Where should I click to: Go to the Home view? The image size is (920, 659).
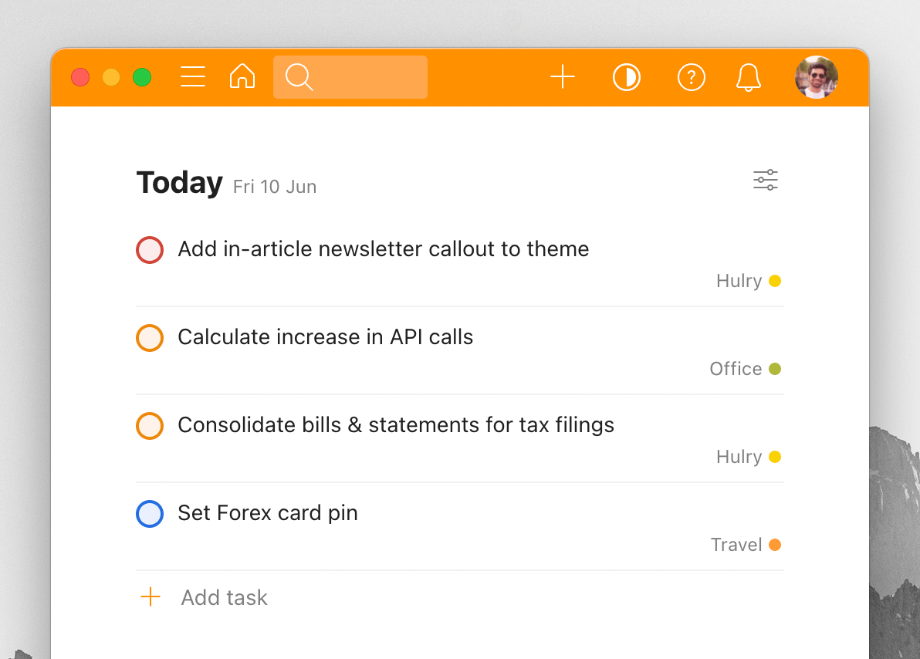(242, 76)
